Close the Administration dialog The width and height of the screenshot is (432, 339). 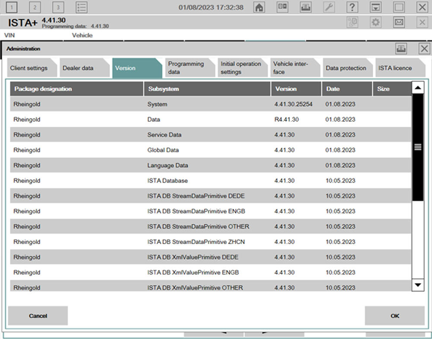point(424,49)
